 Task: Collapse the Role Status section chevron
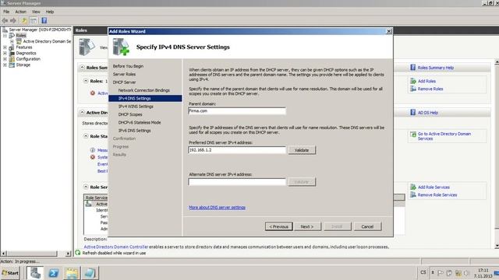click(x=86, y=136)
